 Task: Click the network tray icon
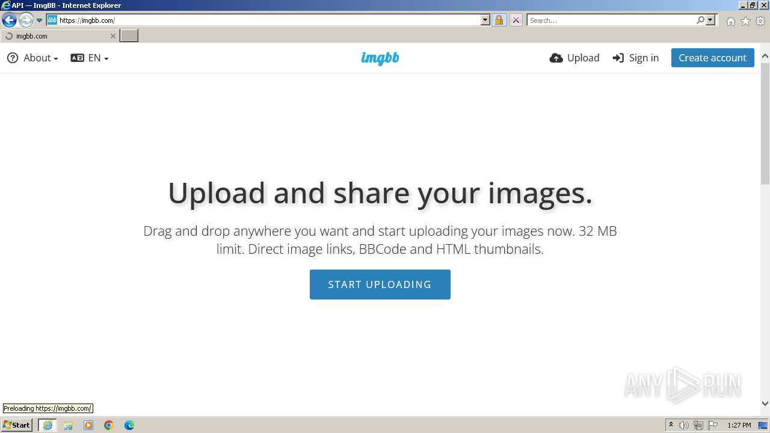(698, 425)
